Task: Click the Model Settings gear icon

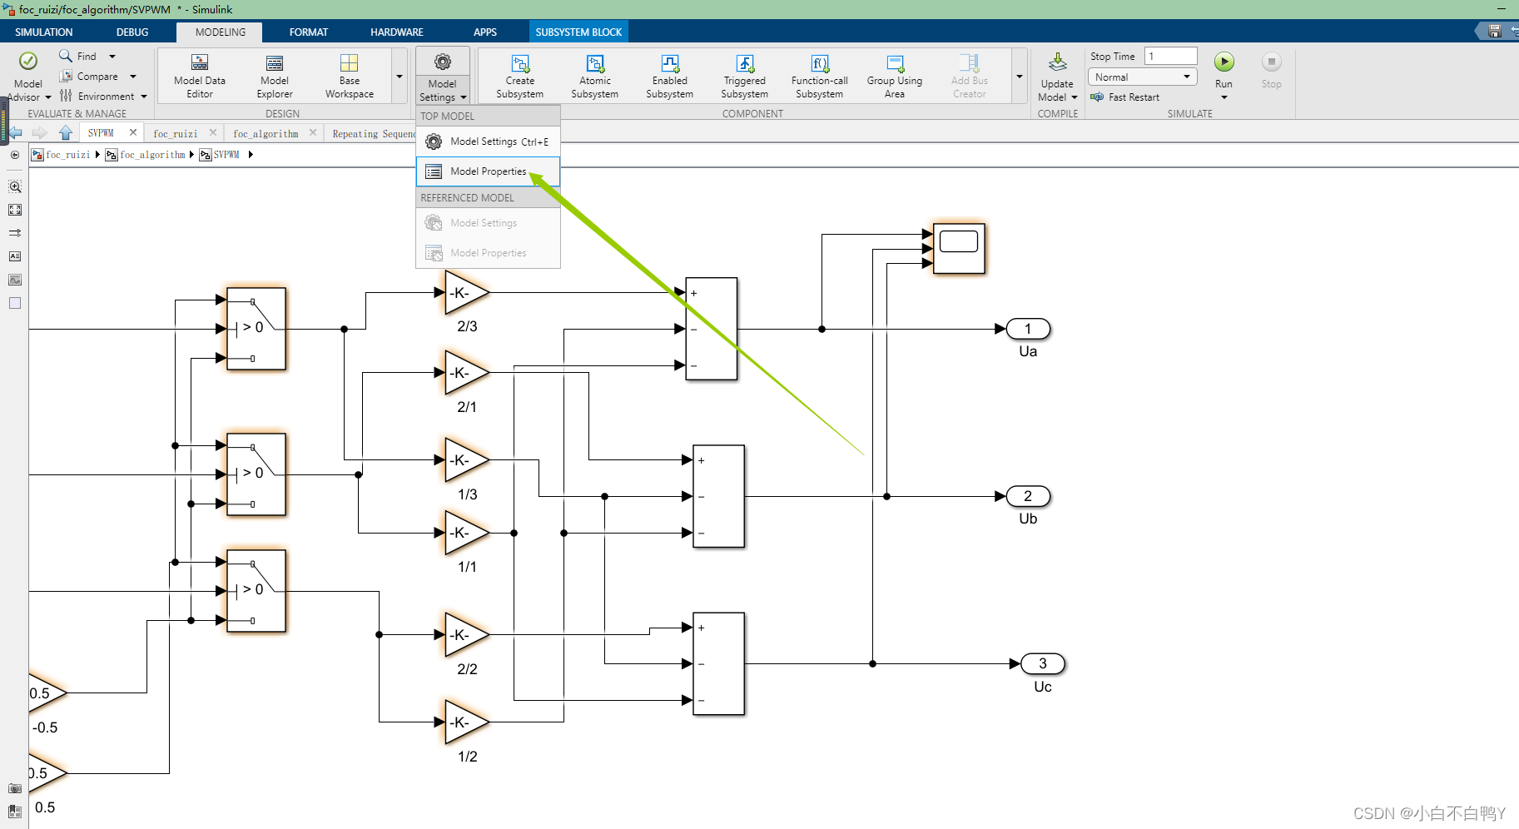Action: 443,62
